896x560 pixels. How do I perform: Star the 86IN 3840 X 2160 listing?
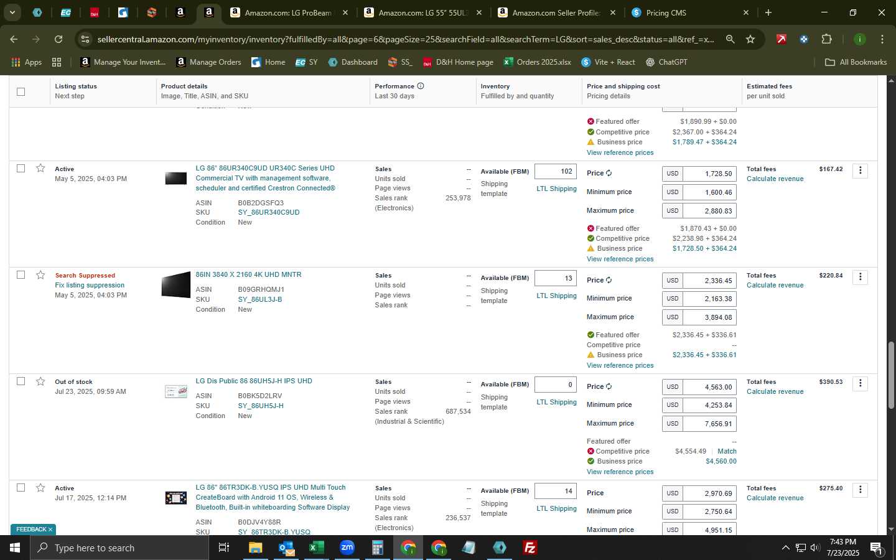pos(40,274)
